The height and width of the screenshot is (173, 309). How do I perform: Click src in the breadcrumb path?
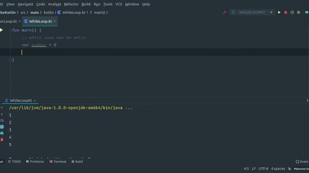click(x=23, y=12)
